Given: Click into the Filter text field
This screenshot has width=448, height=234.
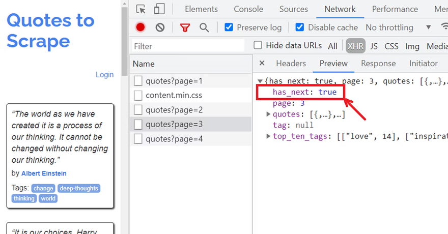Looking at the screenshot, I should coord(188,46).
